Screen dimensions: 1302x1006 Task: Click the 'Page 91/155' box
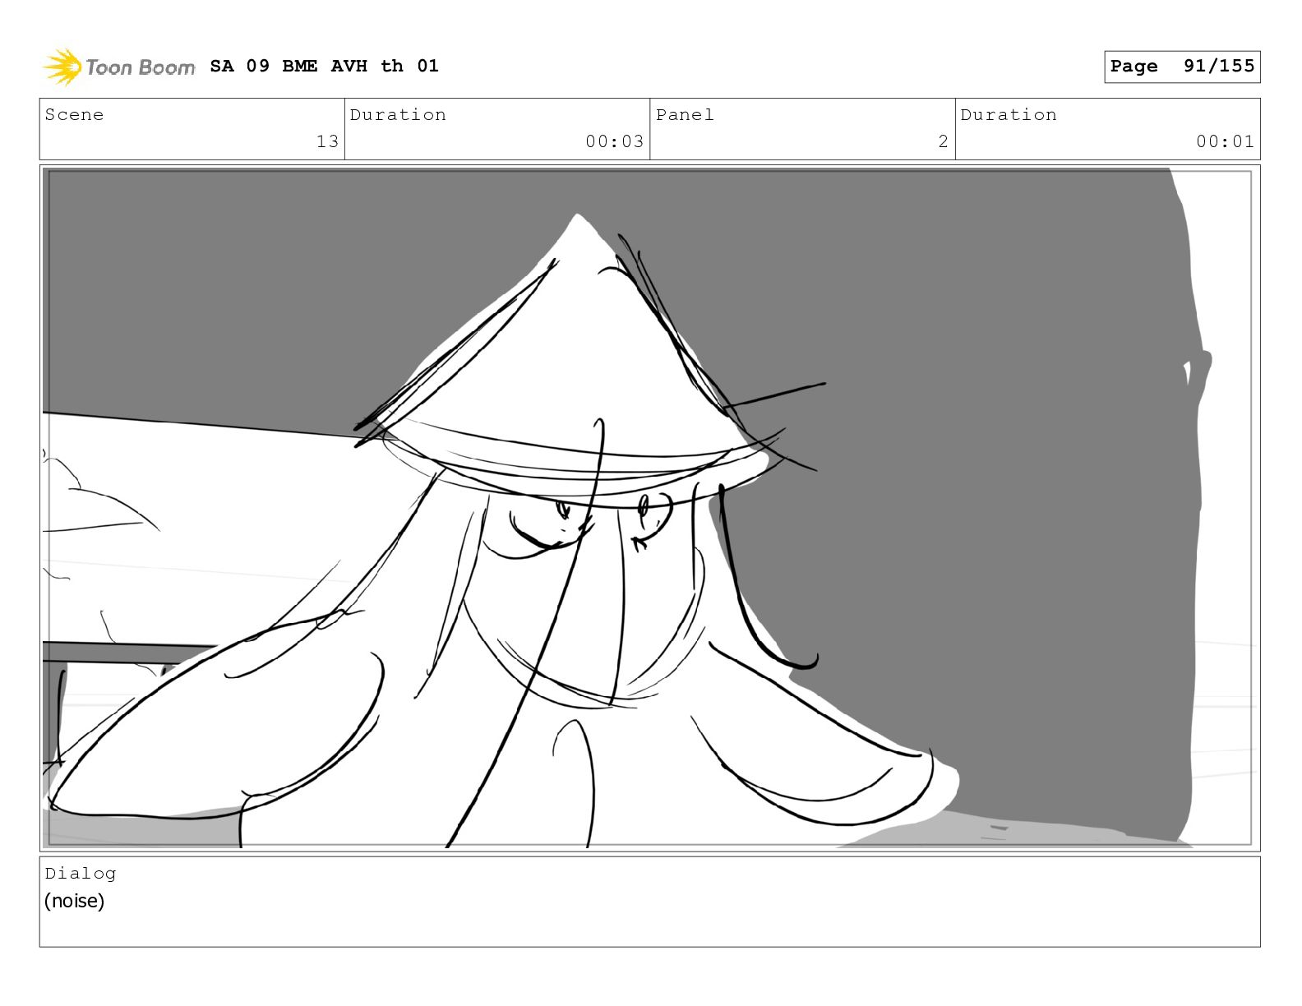[1182, 67]
